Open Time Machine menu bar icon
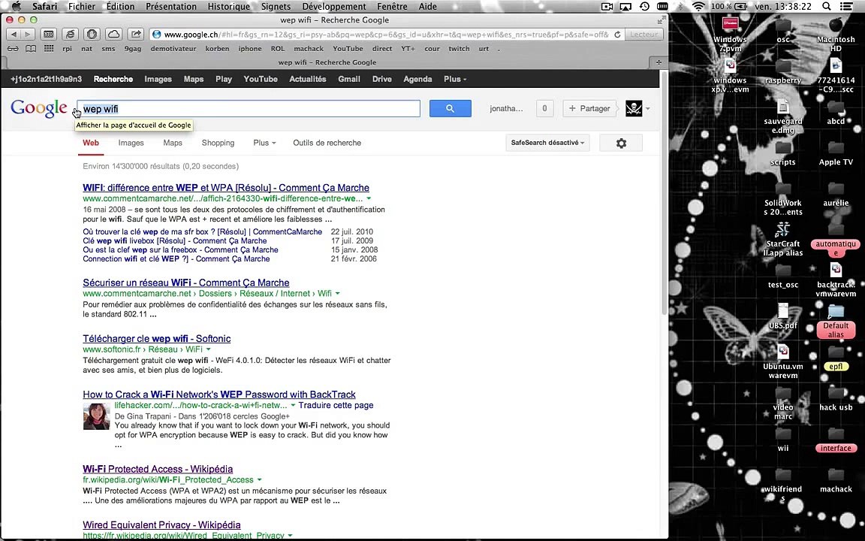Viewport: 865px width, 541px height. tap(644, 6)
